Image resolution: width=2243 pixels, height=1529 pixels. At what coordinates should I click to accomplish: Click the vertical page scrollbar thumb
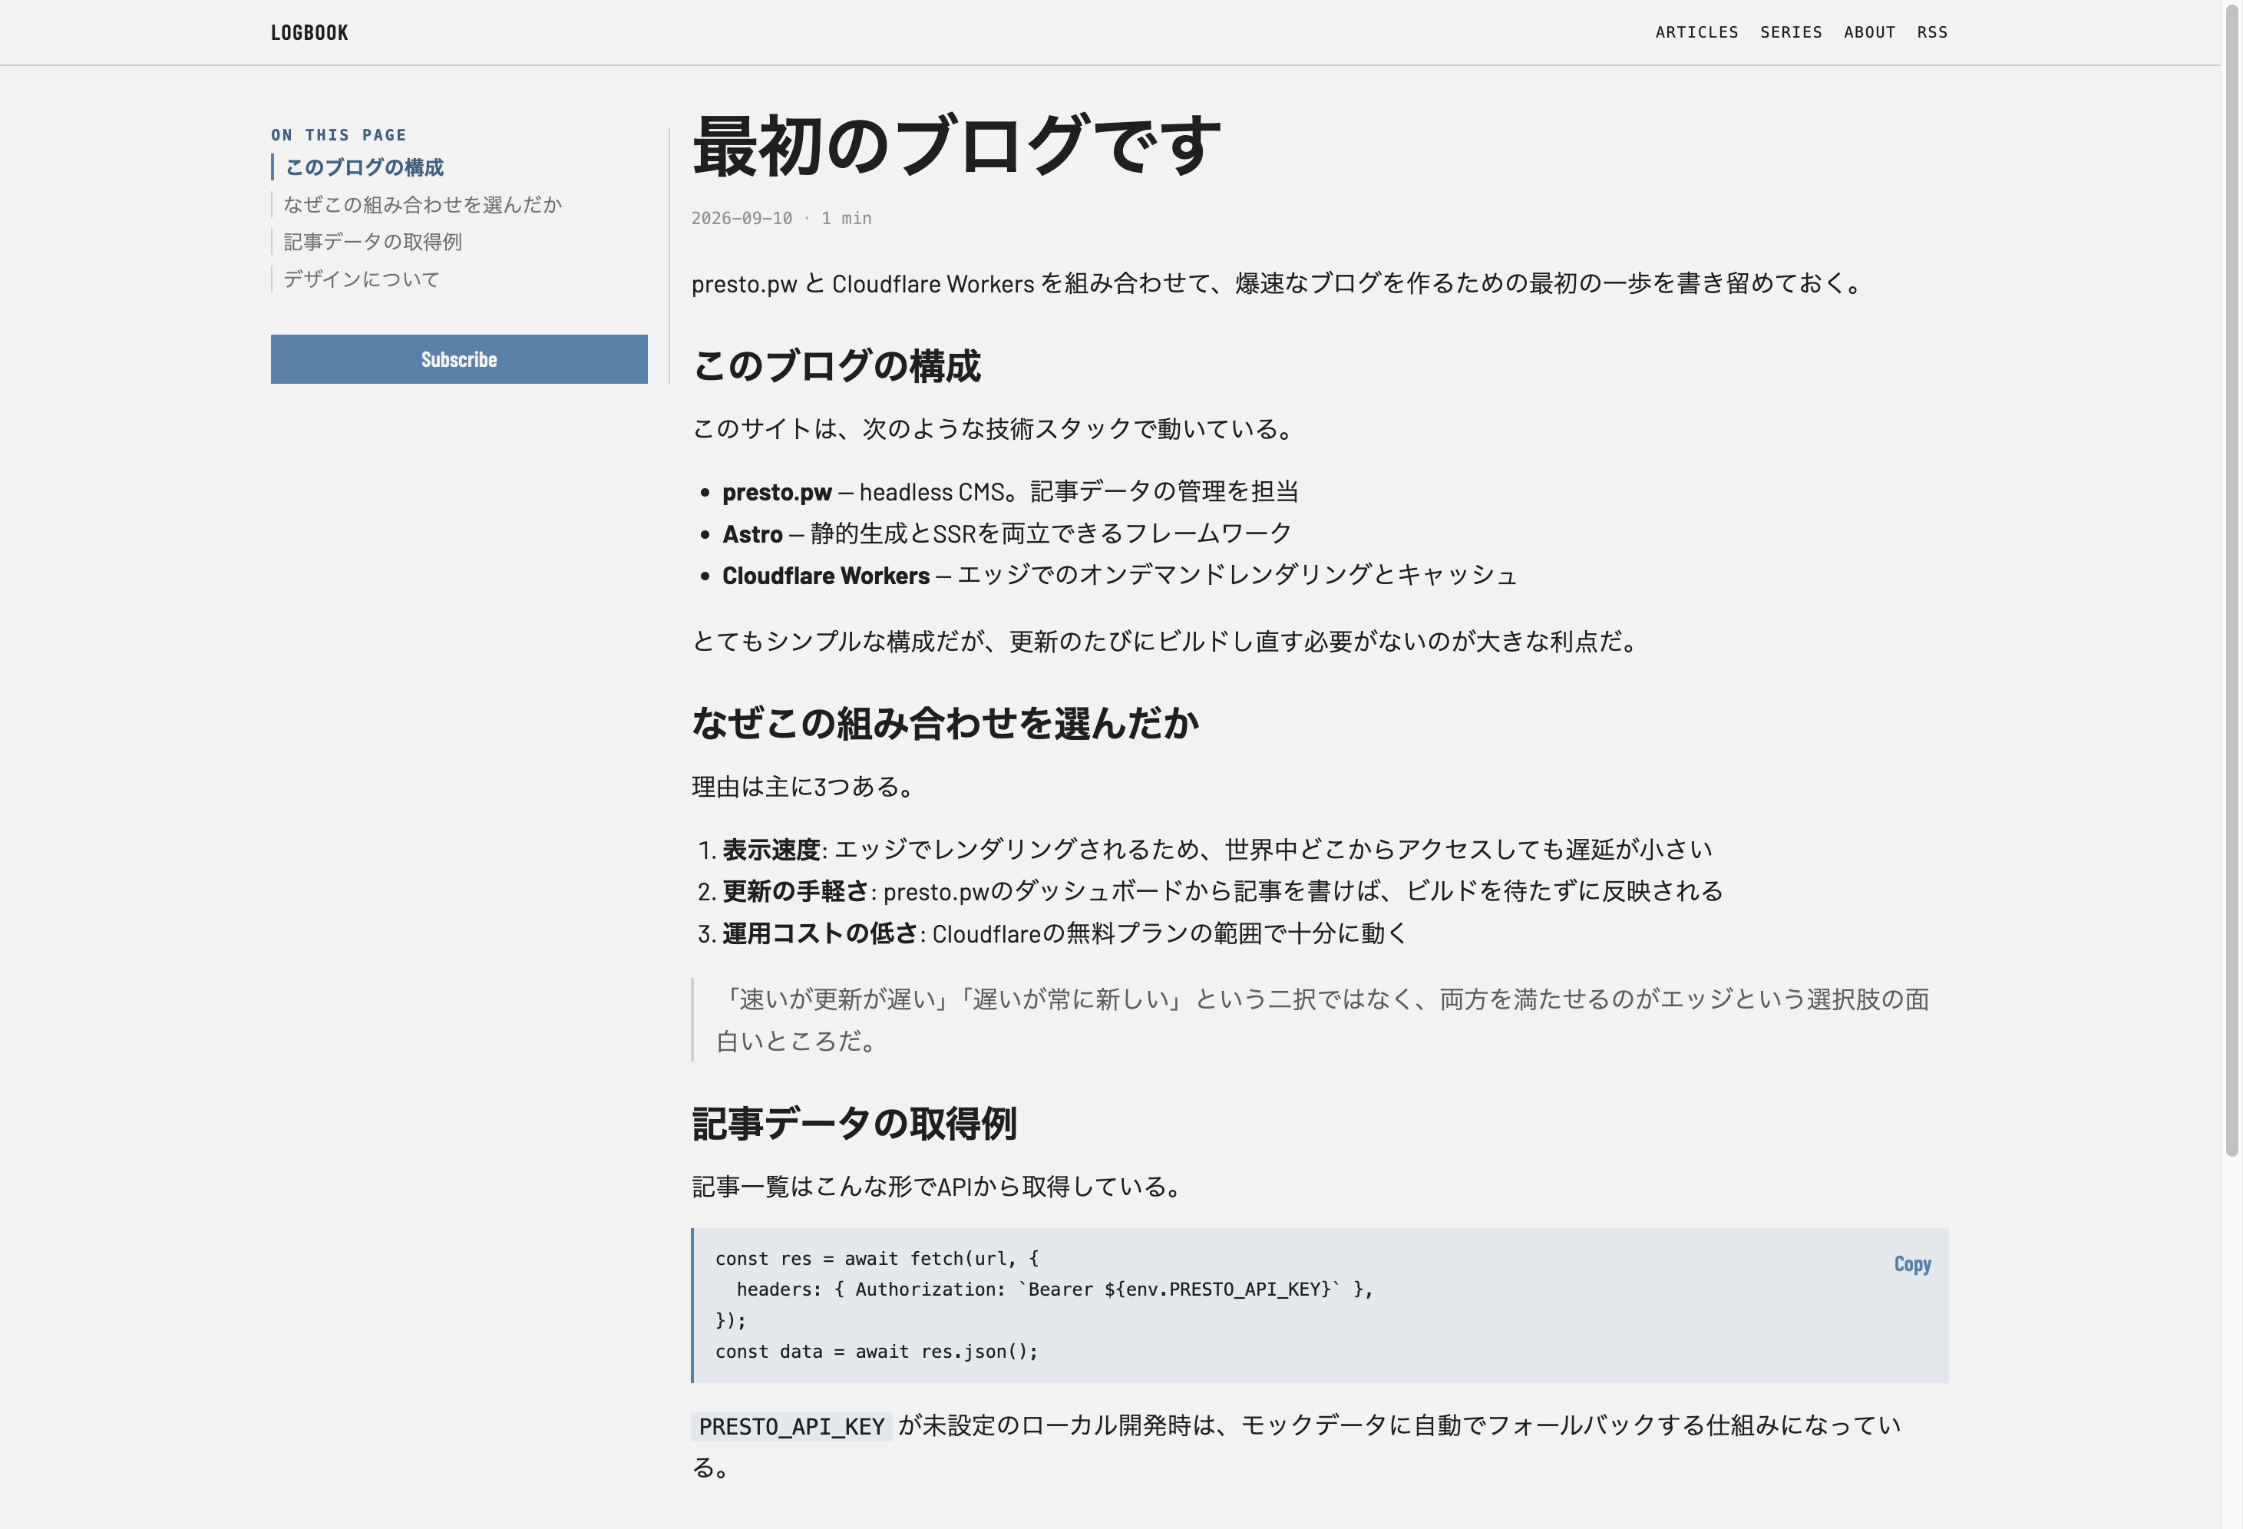tap(2231, 580)
